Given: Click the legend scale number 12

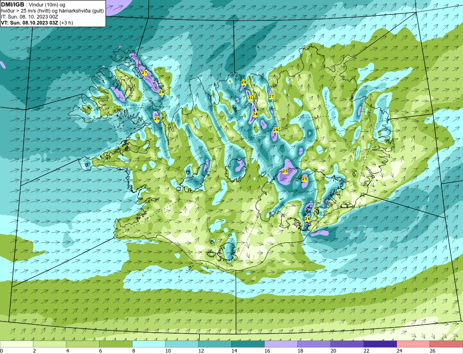Looking at the screenshot, I should (201, 351).
